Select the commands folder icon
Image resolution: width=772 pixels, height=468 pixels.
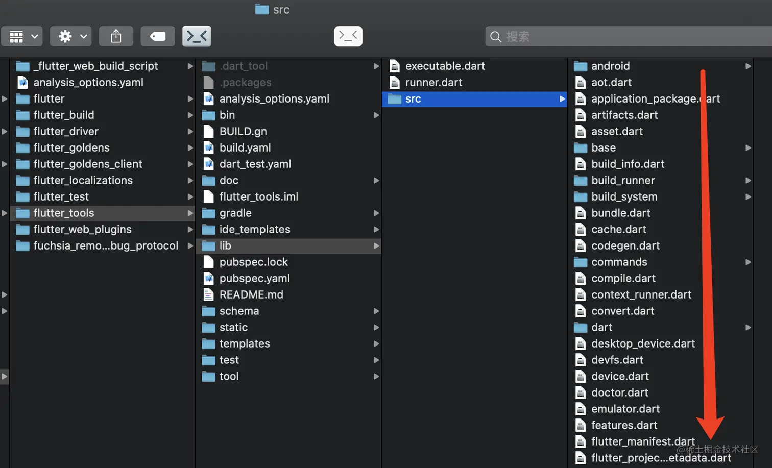(x=580, y=262)
